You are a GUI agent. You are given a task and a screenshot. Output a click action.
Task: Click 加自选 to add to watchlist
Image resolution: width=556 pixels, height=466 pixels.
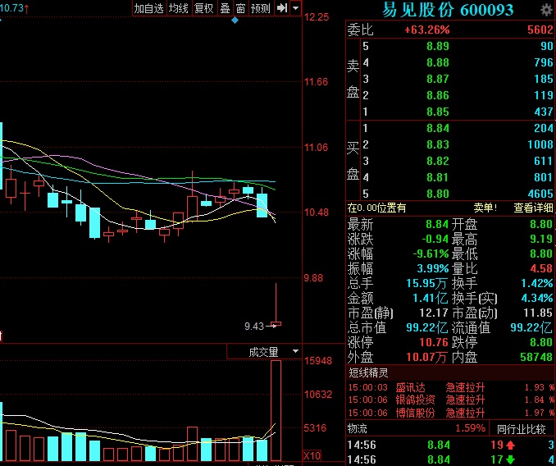(x=148, y=8)
